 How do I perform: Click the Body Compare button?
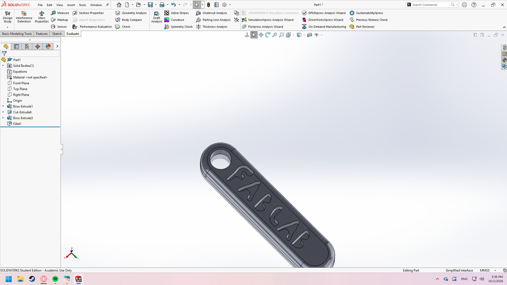click(x=129, y=20)
